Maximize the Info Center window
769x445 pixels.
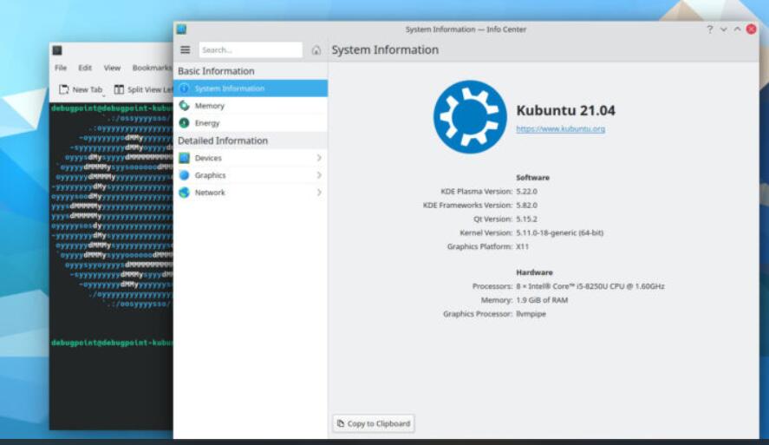[x=737, y=29]
